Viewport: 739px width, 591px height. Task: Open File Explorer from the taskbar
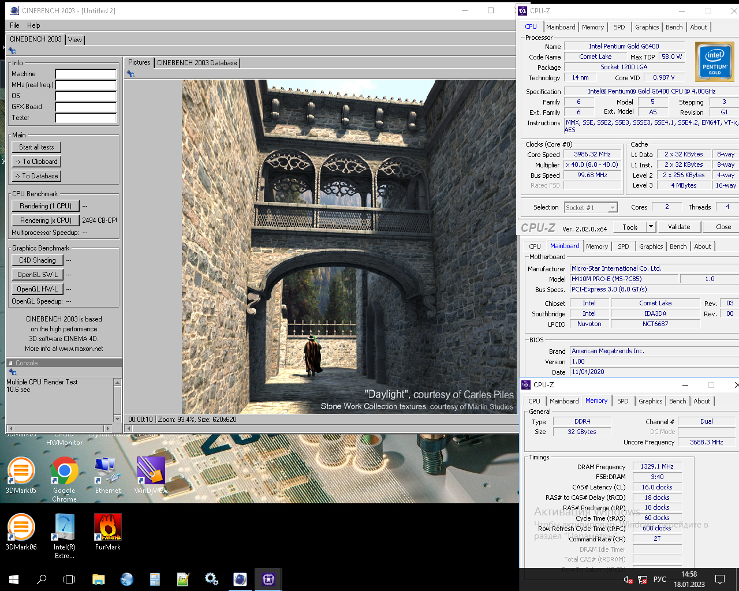pyautogui.click(x=98, y=579)
